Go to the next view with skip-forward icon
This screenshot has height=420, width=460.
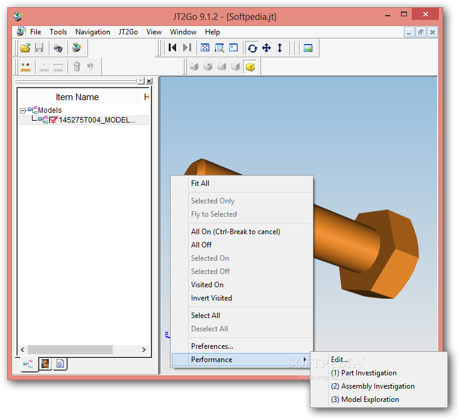click(x=187, y=48)
